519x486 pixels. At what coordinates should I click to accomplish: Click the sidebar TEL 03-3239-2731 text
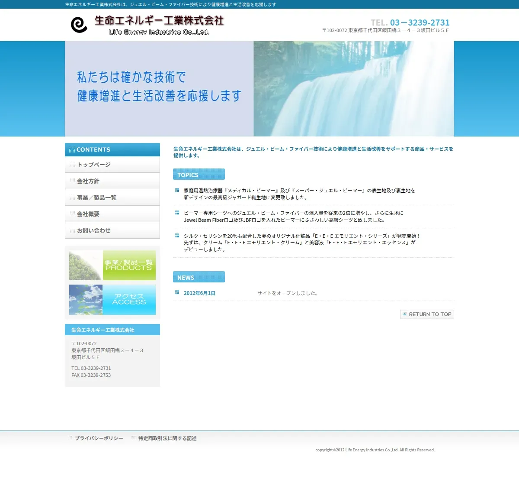[x=91, y=368]
